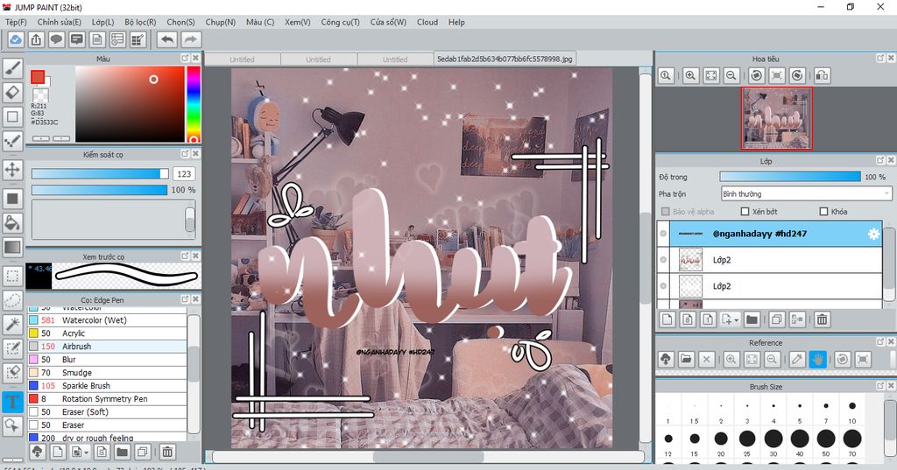Open the Pha trộn blend mode dropdown

(x=806, y=193)
